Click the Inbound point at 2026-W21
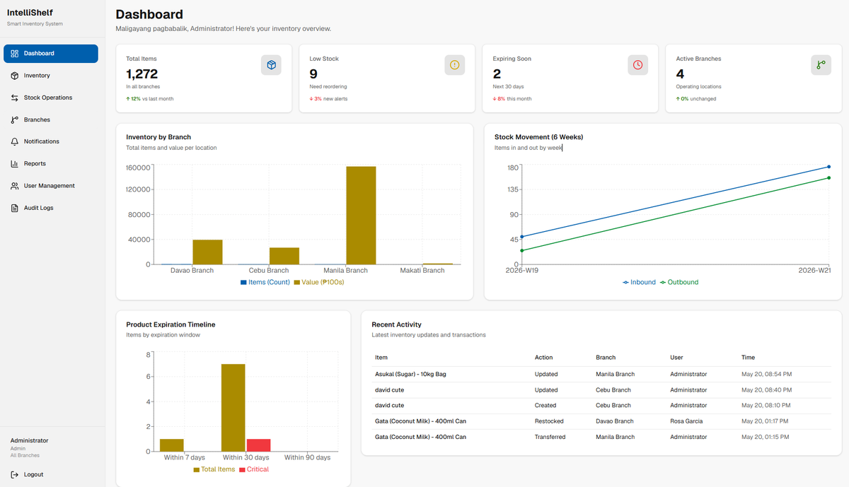The image size is (849, 487). [x=828, y=167]
